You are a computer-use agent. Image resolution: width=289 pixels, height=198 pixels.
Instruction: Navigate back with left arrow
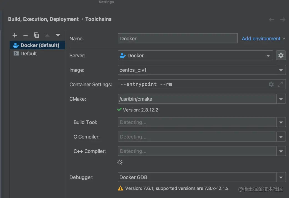pyautogui.click(x=272, y=19)
